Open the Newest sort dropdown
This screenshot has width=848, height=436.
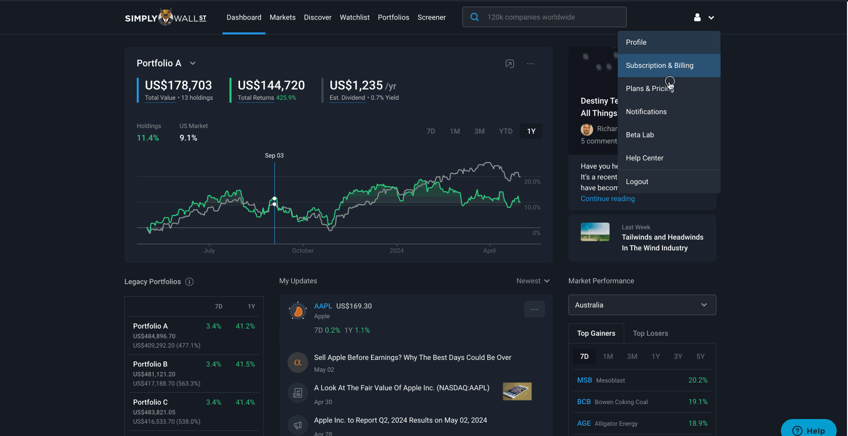(533, 281)
